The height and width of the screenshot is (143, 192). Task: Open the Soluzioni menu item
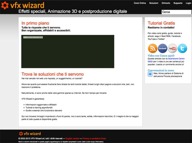point(154,3)
